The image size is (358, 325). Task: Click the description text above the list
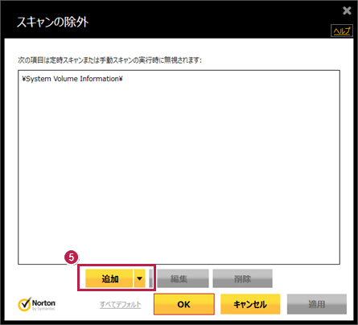109,60
